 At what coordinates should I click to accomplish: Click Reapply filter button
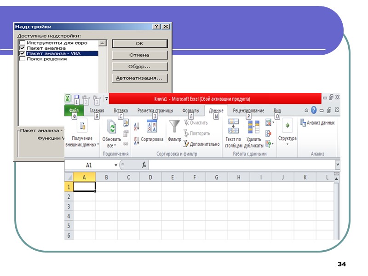click(x=197, y=133)
